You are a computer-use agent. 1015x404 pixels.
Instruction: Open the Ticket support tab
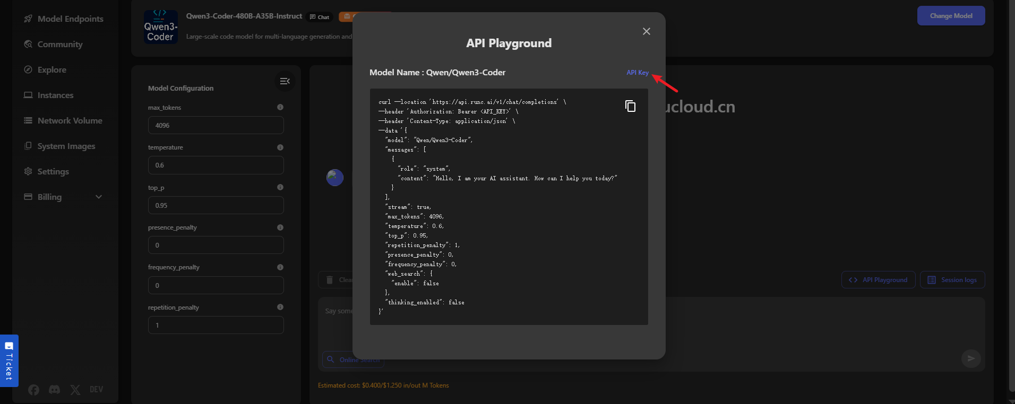[x=9, y=361]
